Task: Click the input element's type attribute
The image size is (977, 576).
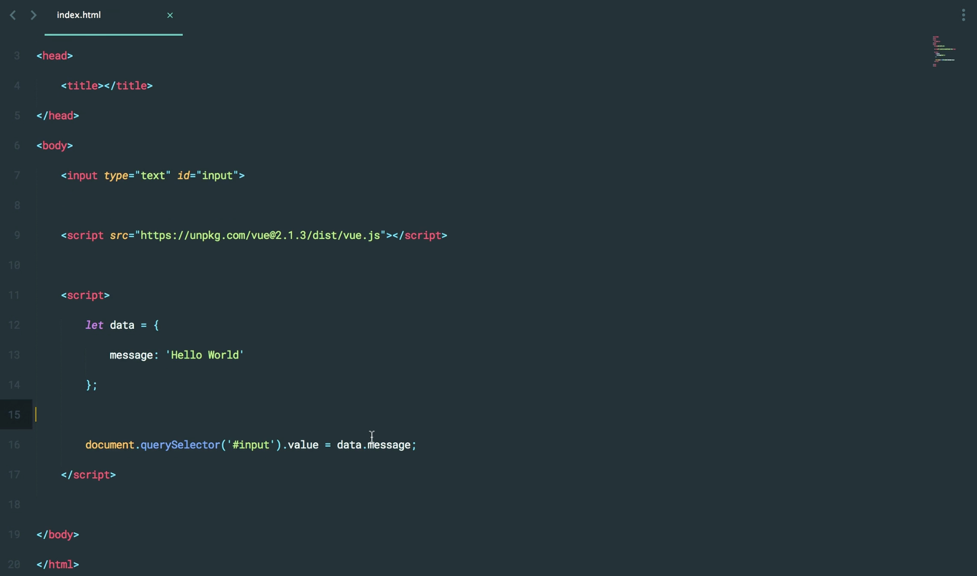Action: [116, 176]
